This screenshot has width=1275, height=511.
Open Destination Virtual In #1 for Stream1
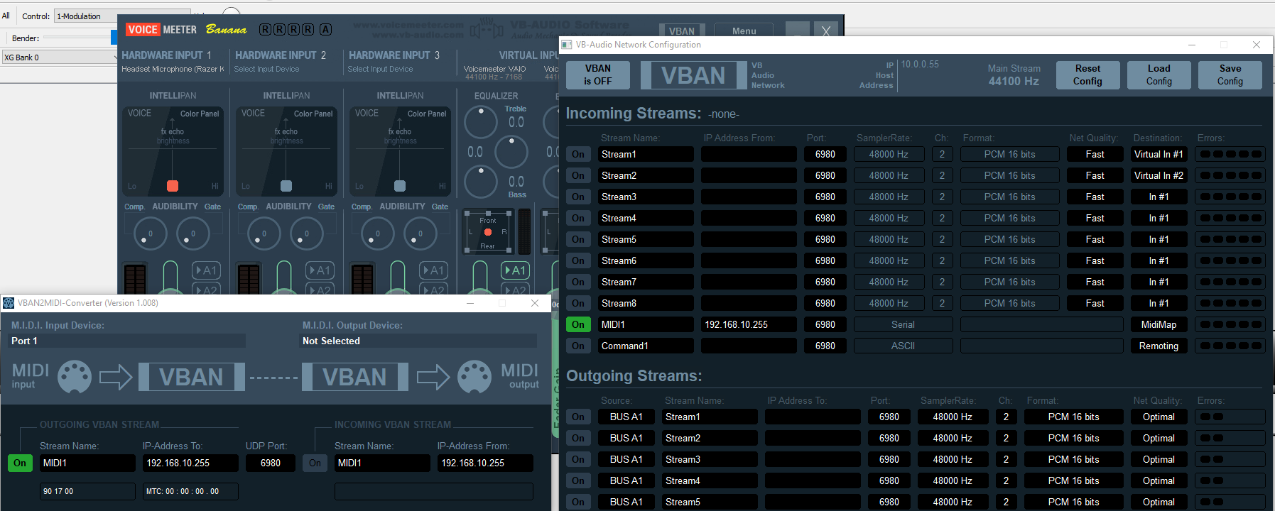1159,154
